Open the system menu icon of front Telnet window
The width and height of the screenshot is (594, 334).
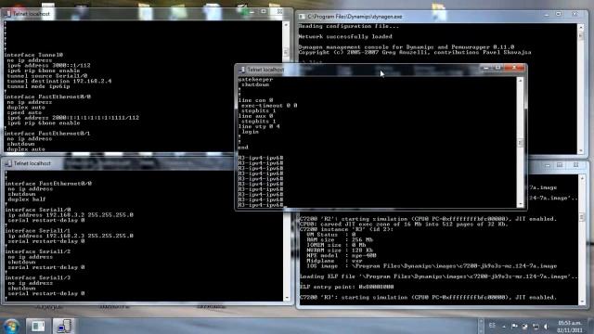pyautogui.click(x=241, y=70)
